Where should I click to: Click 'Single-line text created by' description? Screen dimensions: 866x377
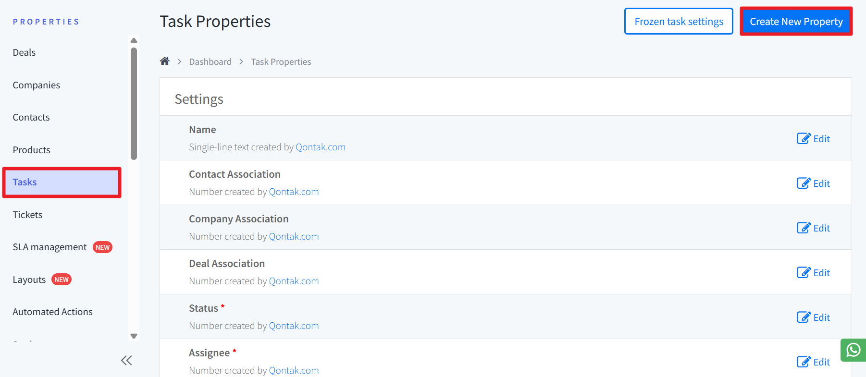(241, 147)
